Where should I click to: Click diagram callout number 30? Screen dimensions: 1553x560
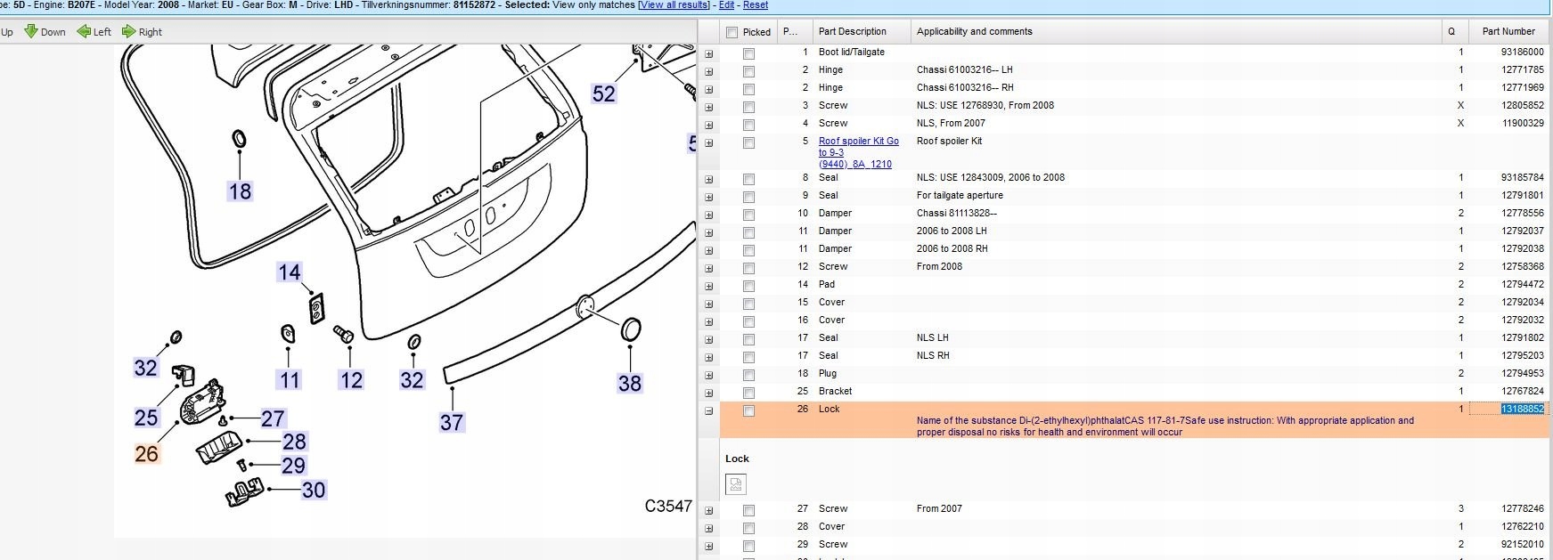(x=314, y=490)
